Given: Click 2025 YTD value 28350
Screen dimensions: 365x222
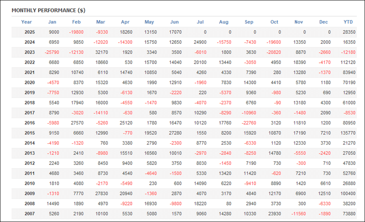Looking at the screenshot, I should [349, 32].
